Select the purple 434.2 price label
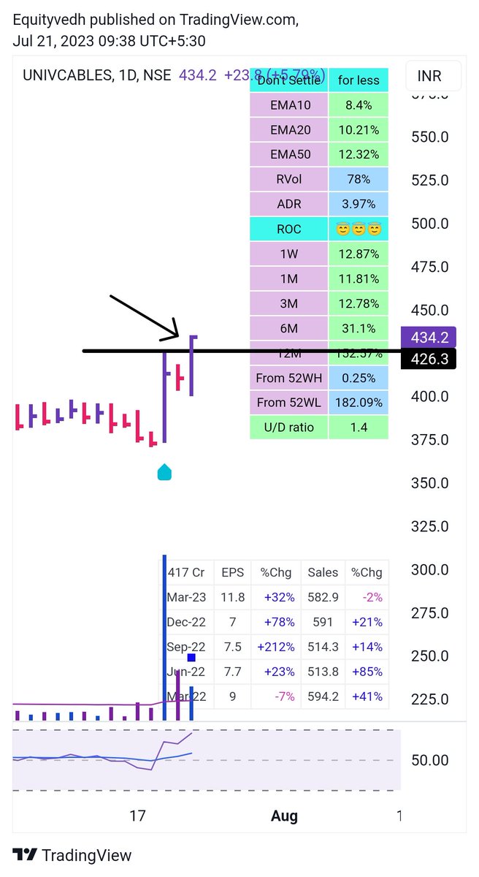479x877 pixels. [429, 337]
